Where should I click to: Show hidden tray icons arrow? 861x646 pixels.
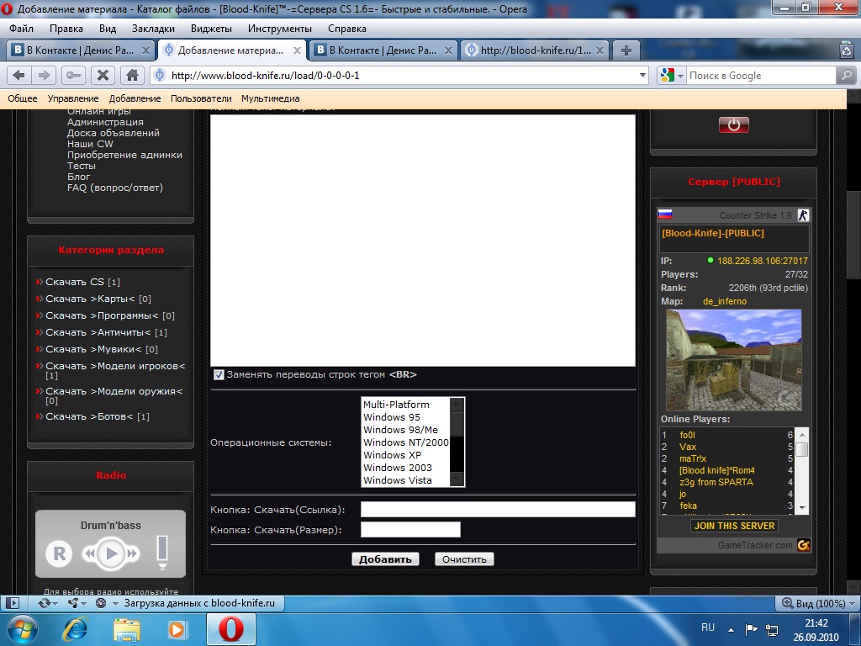[x=731, y=629]
